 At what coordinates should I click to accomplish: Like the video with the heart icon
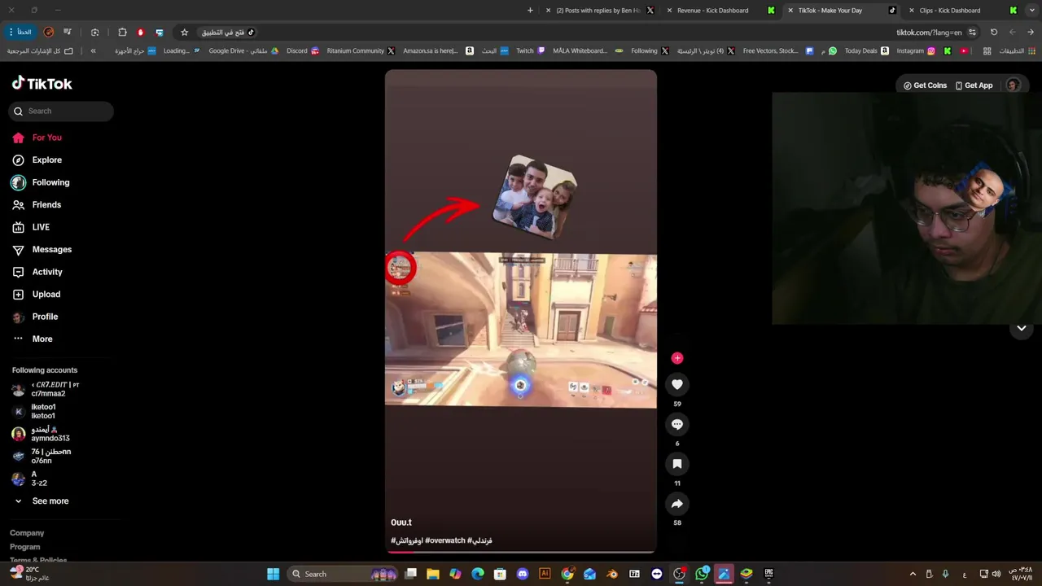point(676,384)
